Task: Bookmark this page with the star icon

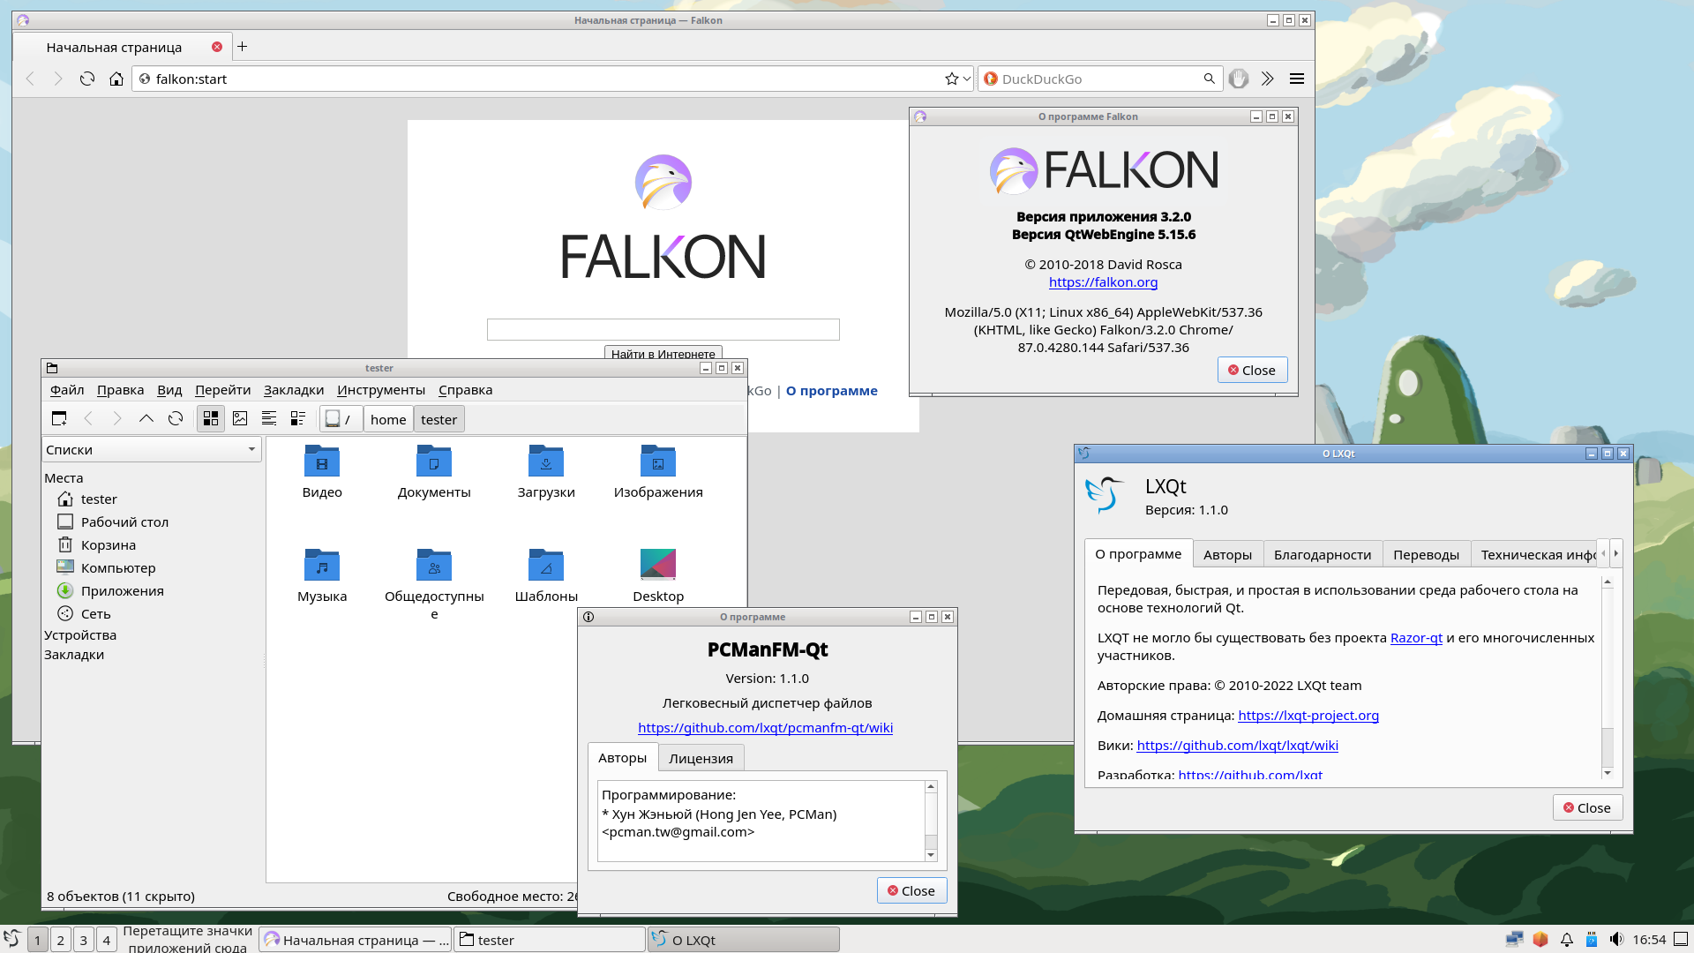Action: pos(951,79)
